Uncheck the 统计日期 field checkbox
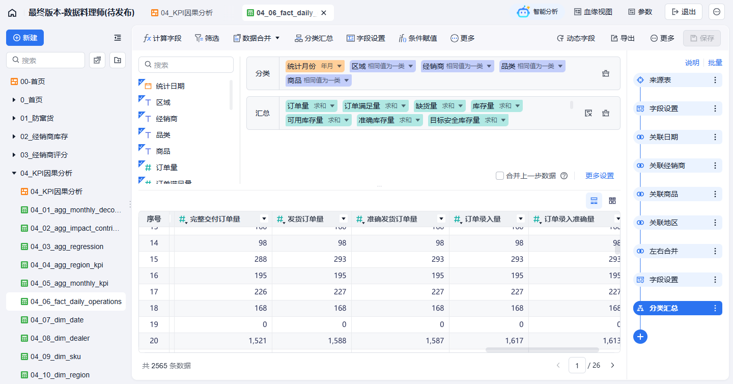Image resolution: width=733 pixels, height=384 pixels. pyautogui.click(x=142, y=83)
